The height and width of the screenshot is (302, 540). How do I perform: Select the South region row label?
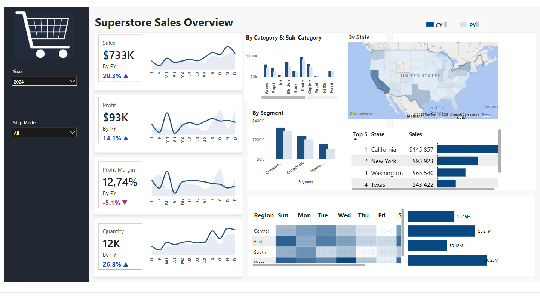coord(260,252)
